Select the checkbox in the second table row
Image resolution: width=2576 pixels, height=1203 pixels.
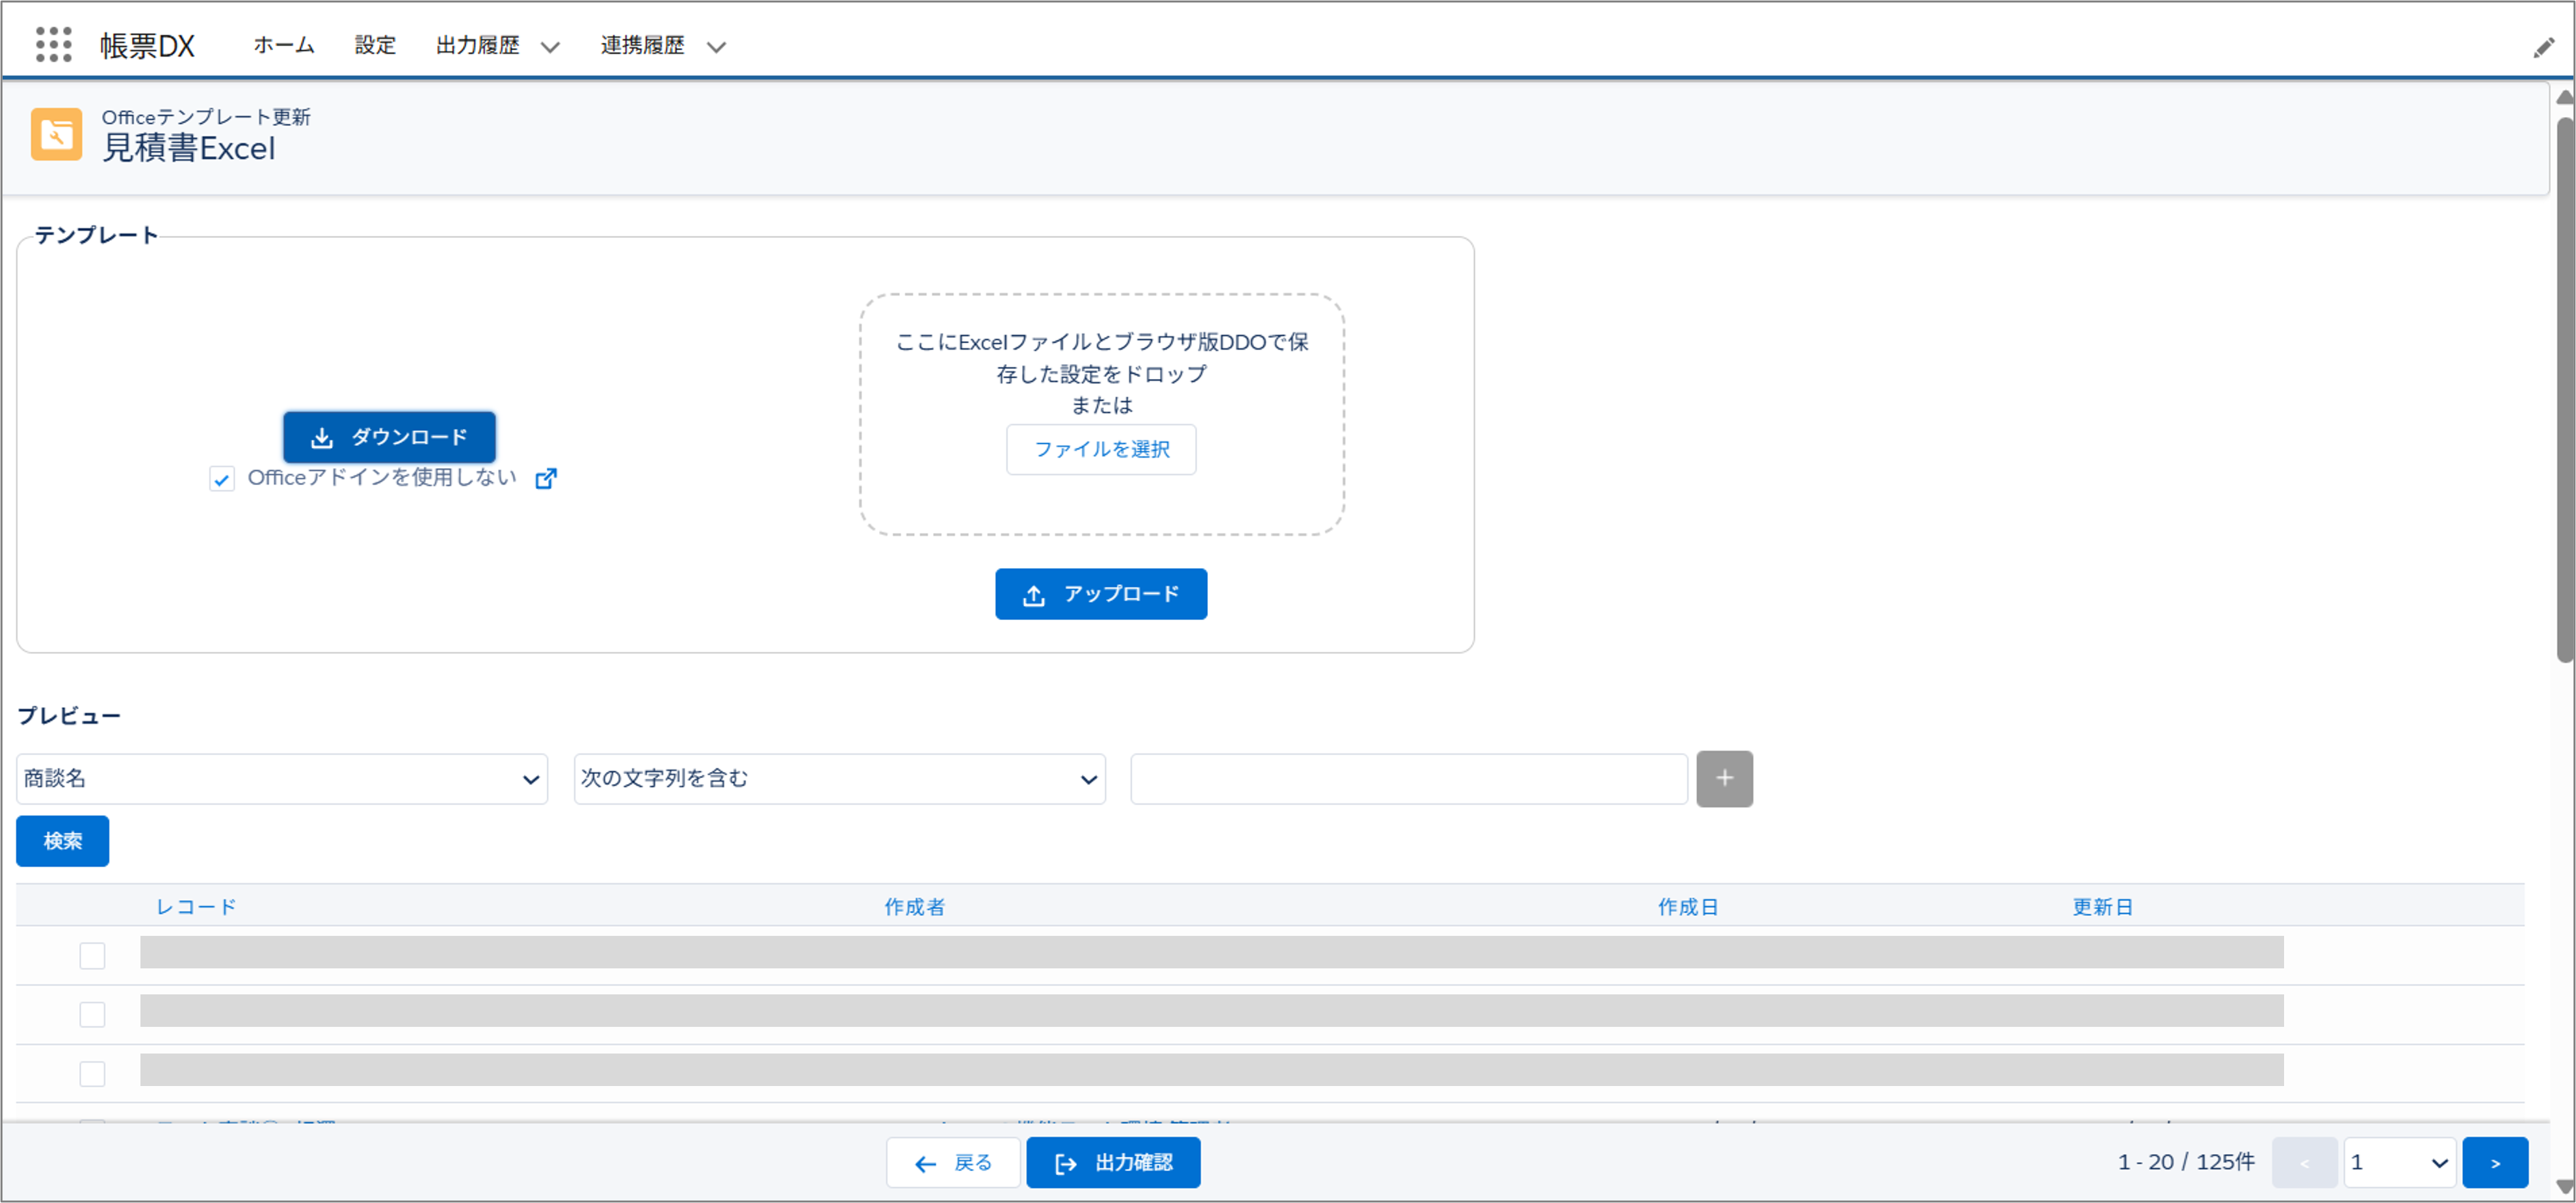tap(92, 1013)
